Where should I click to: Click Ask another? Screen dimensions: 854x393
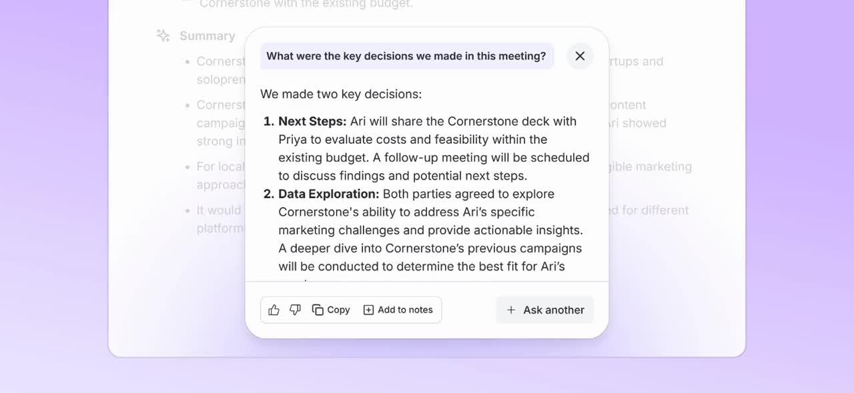545,310
